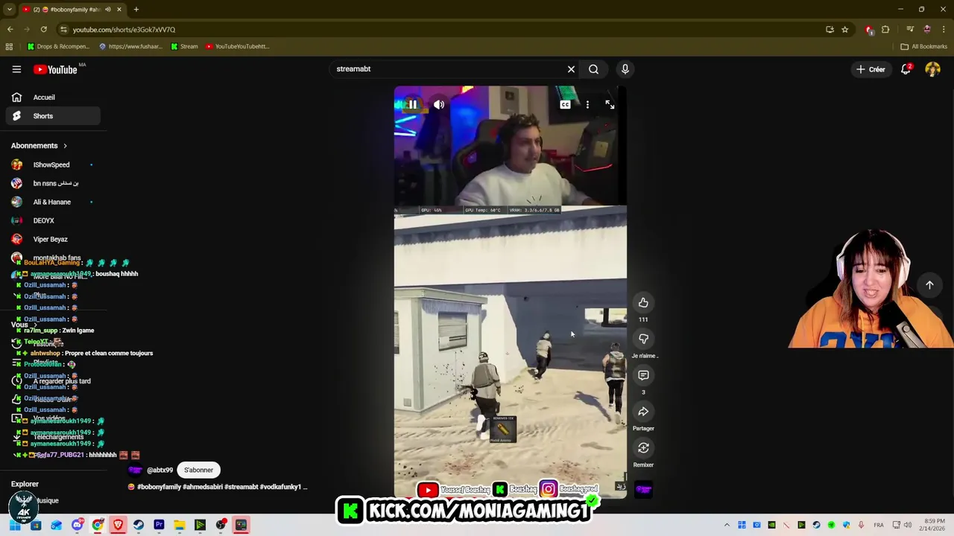Expand the Abonnements section chevron
This screenshot has height=536, width=954.
coord(65,146)
